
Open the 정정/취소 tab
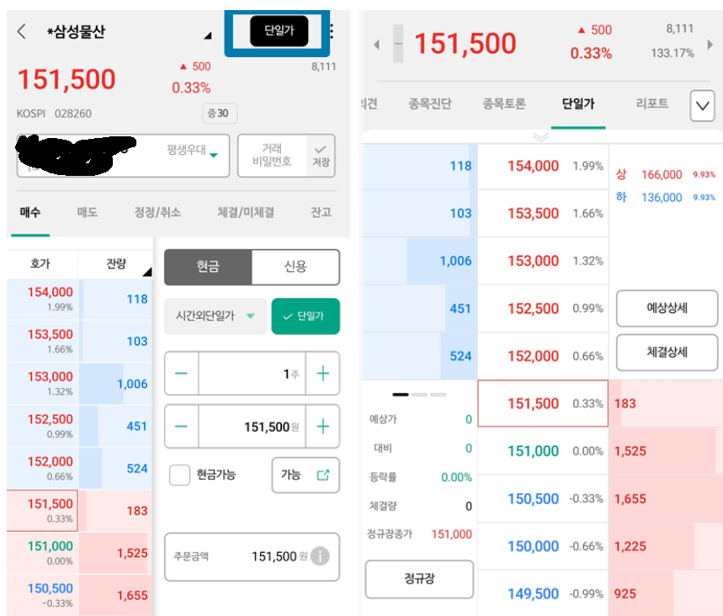[157, 212]
